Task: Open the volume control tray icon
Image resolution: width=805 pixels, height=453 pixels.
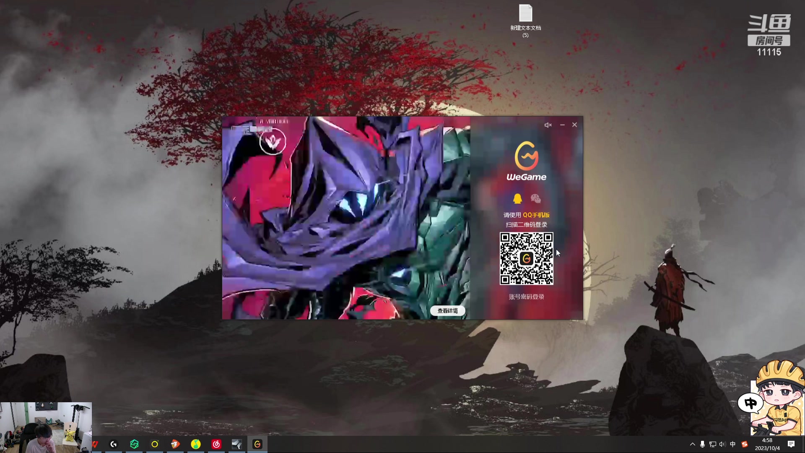Action: point(722,444)
